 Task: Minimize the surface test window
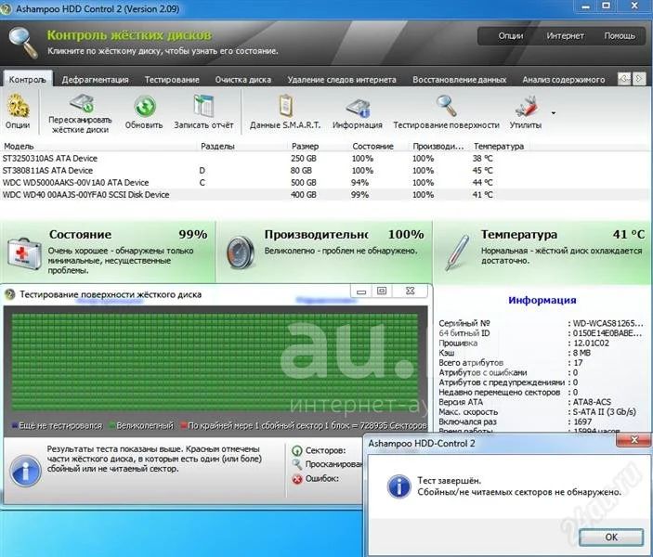click(361, 291)
